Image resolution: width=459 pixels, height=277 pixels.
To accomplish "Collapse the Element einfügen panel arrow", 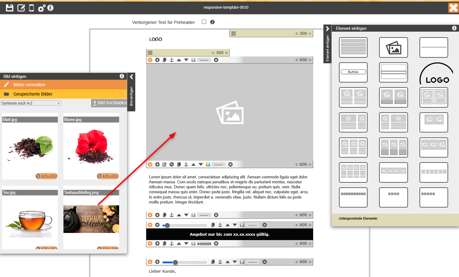I will coord(327,29).
